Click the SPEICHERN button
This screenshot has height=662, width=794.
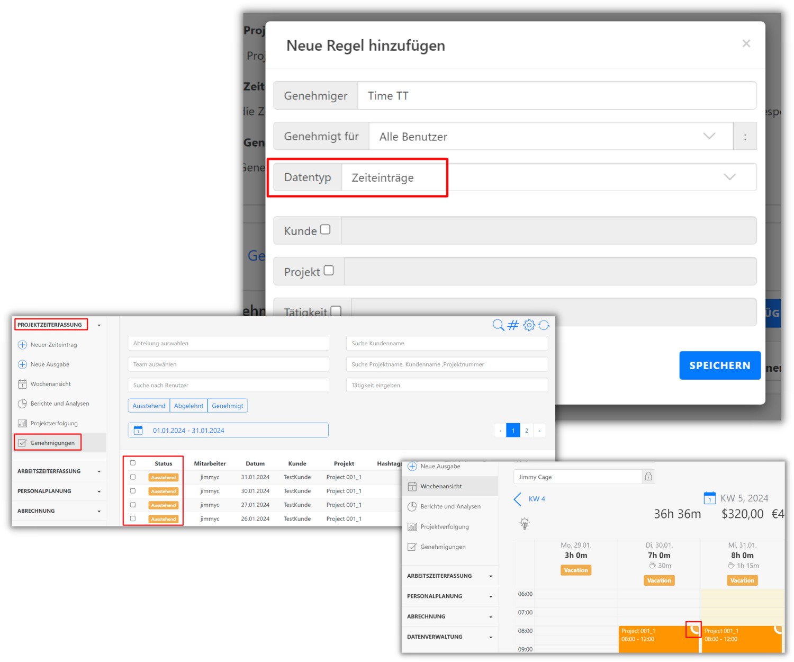tap(719, 365)
